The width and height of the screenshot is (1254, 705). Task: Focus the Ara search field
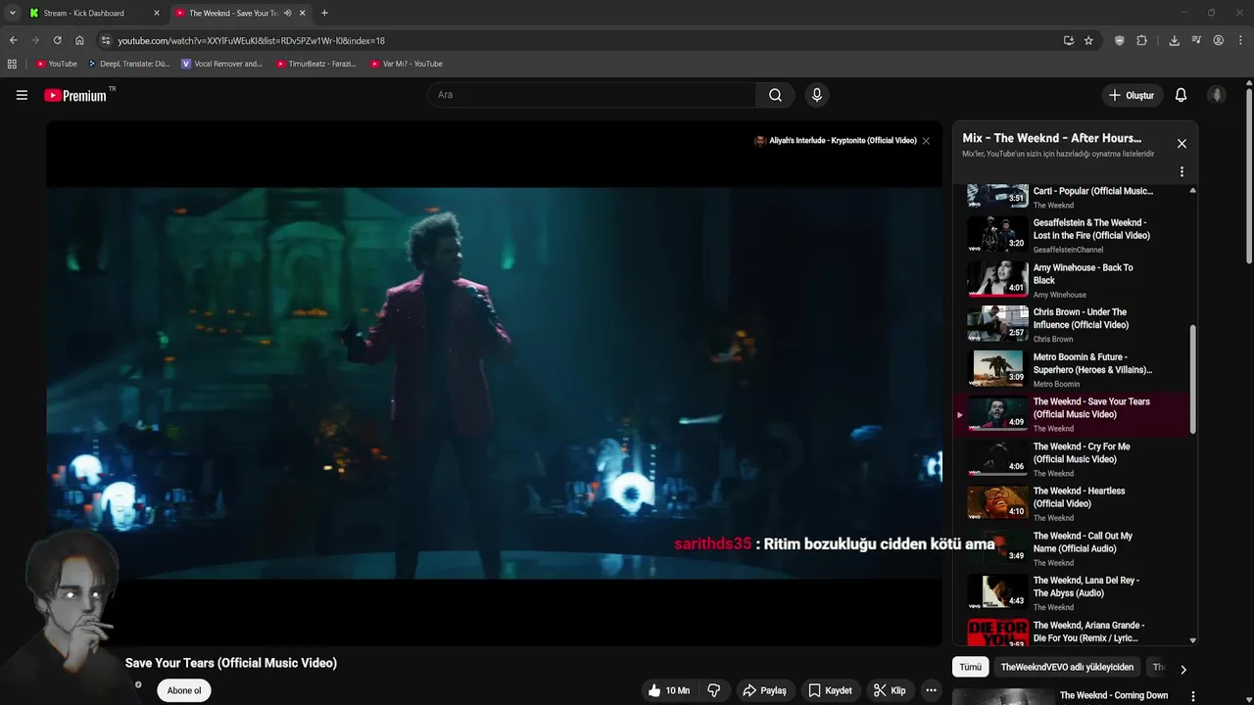(x=592, y=95)
